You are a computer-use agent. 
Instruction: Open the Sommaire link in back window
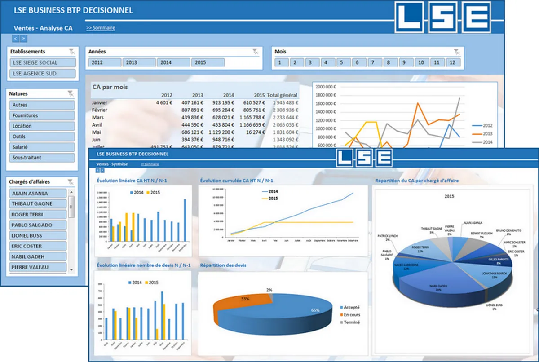(x=101, y=28)
